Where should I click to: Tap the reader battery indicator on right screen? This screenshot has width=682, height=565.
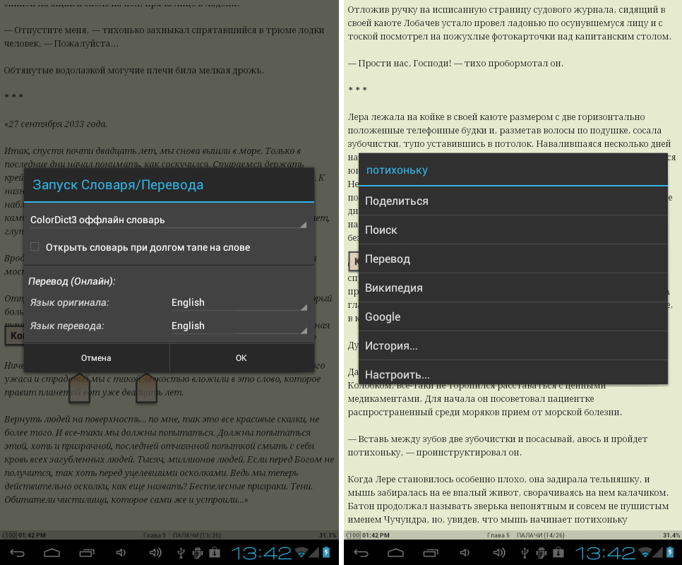[353, 535]
